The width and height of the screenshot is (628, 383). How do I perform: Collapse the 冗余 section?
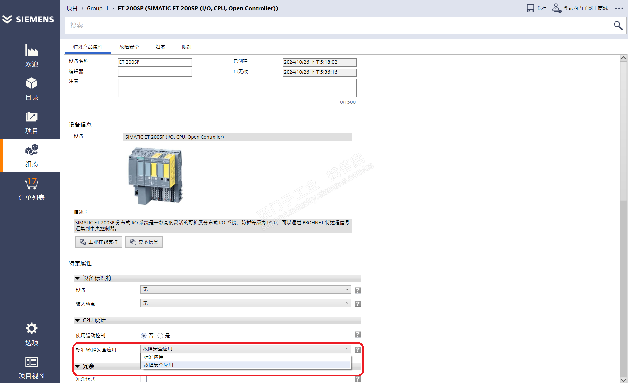click(x=77, y=366)
